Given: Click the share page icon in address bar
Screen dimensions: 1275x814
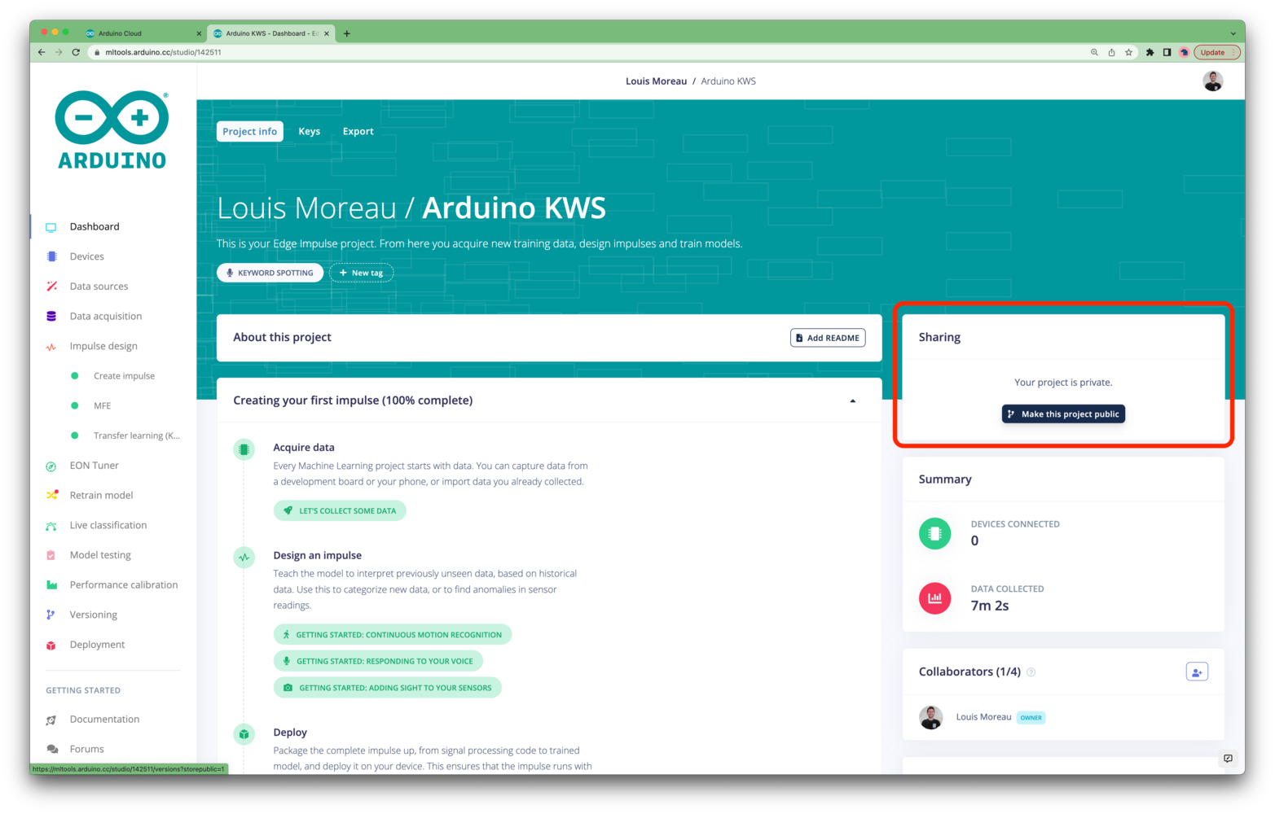Looking at the screenshot, I should 1111,52.
